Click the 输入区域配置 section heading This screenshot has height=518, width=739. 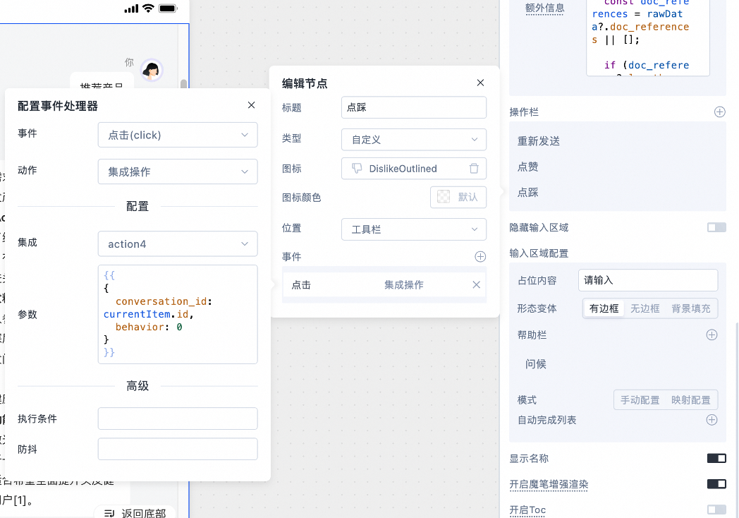pyautogui.click(x=539, y=253)
